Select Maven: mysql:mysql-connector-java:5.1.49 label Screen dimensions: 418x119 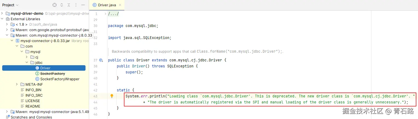coord(52,112)
